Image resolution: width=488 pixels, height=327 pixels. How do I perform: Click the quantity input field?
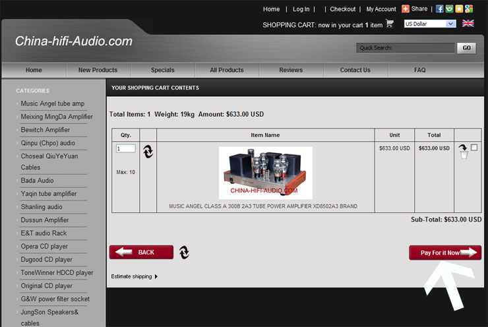[126, 148]
